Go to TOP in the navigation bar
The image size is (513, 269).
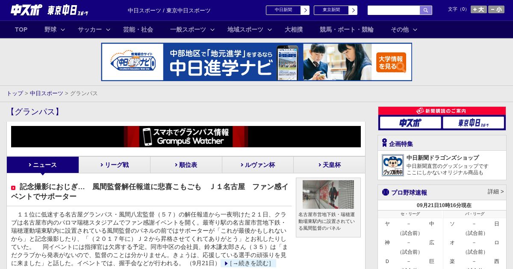pyautogui.click(x=21, y=29)
